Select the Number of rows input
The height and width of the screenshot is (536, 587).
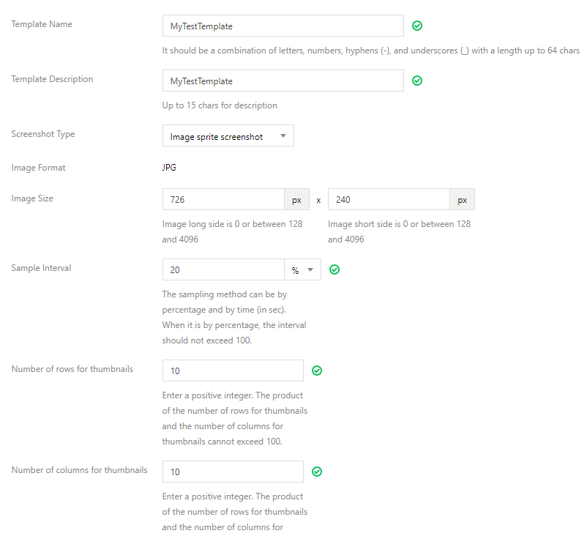point(233,371)
